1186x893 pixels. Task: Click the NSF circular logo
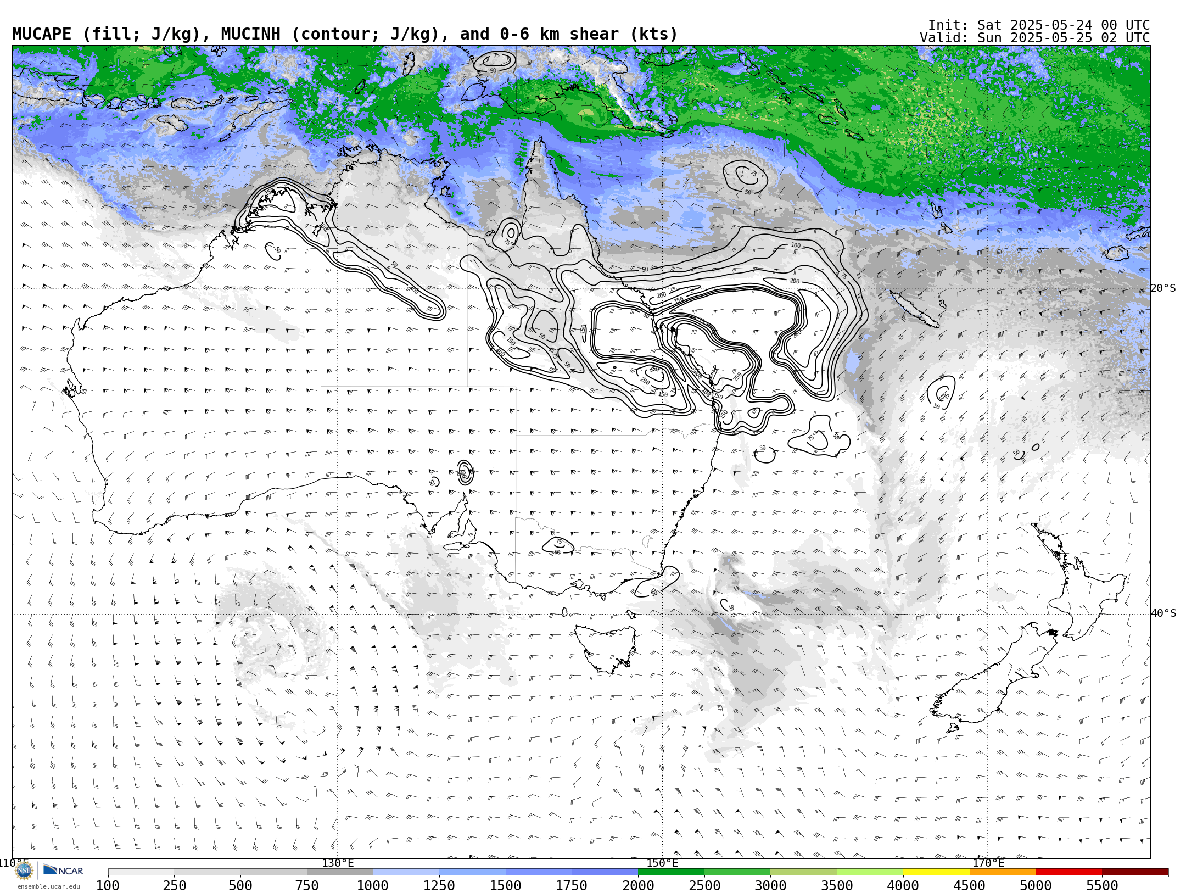24,870
